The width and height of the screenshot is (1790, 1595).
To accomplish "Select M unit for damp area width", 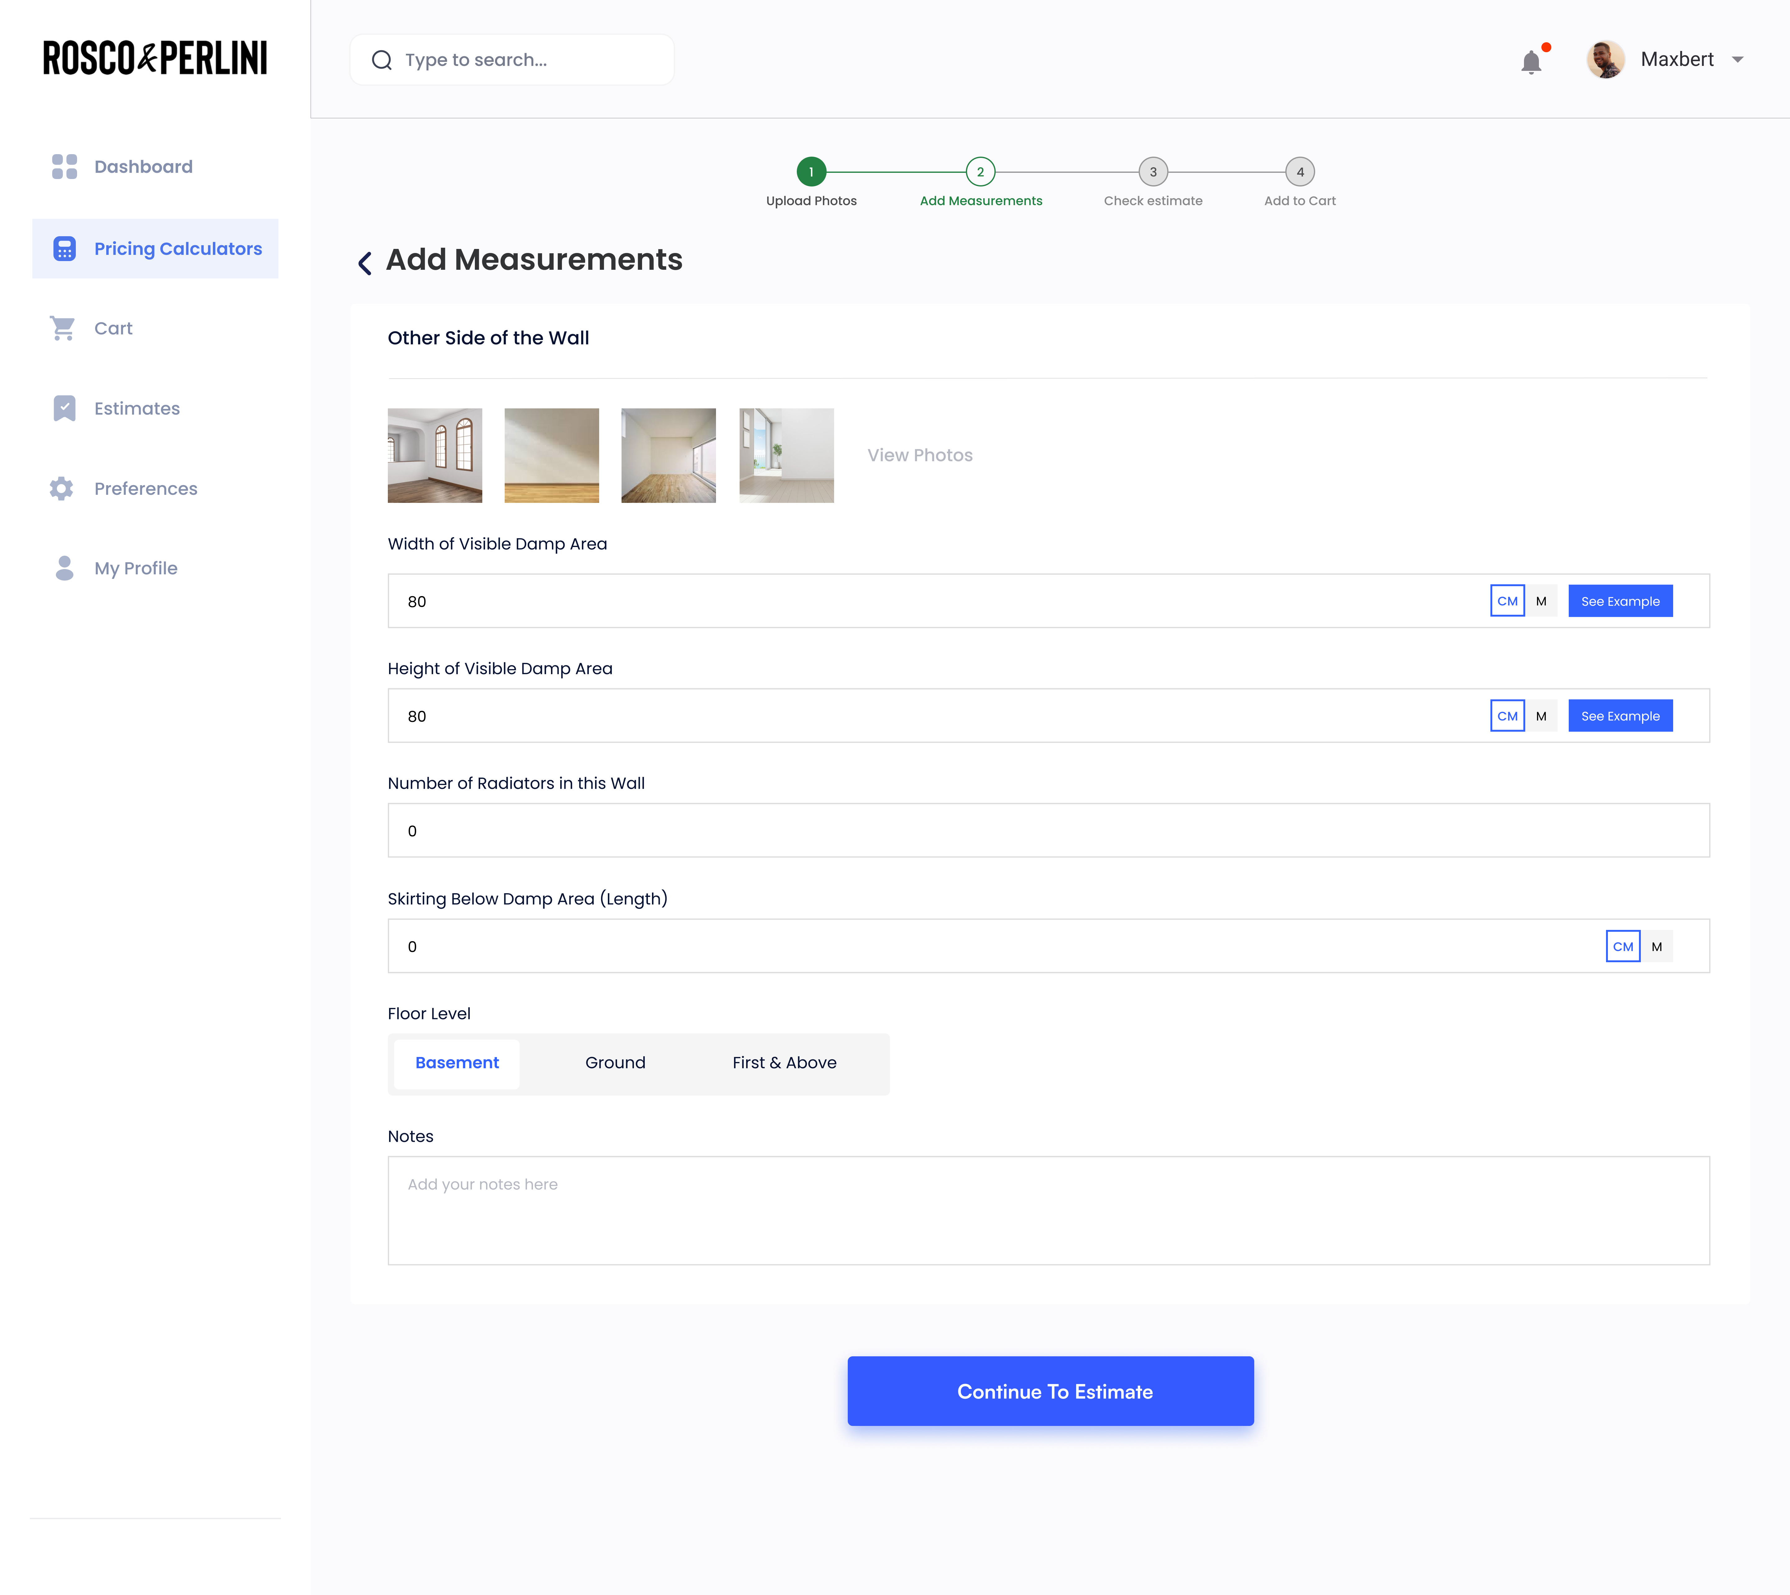I will click(1541, 601).
